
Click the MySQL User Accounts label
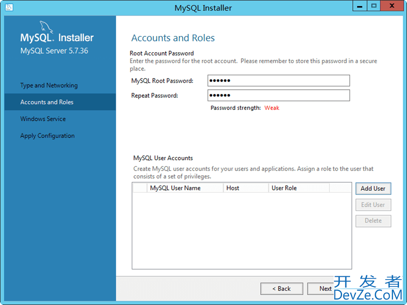tap(163, 158)
